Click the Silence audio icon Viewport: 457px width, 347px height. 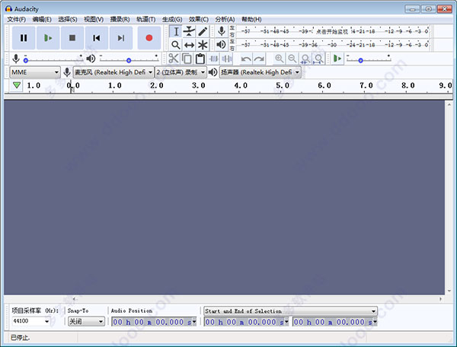click(226, 59)
